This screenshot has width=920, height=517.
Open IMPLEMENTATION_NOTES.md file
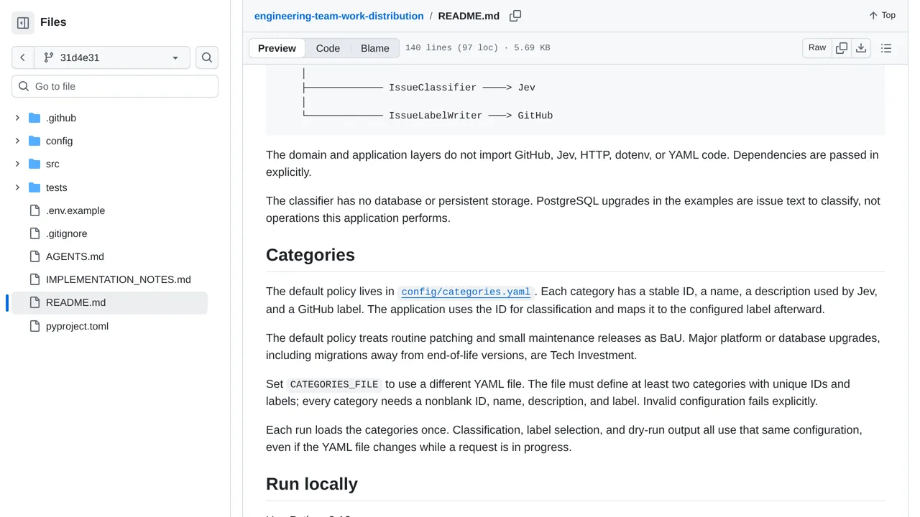click(x=119, y=279)
